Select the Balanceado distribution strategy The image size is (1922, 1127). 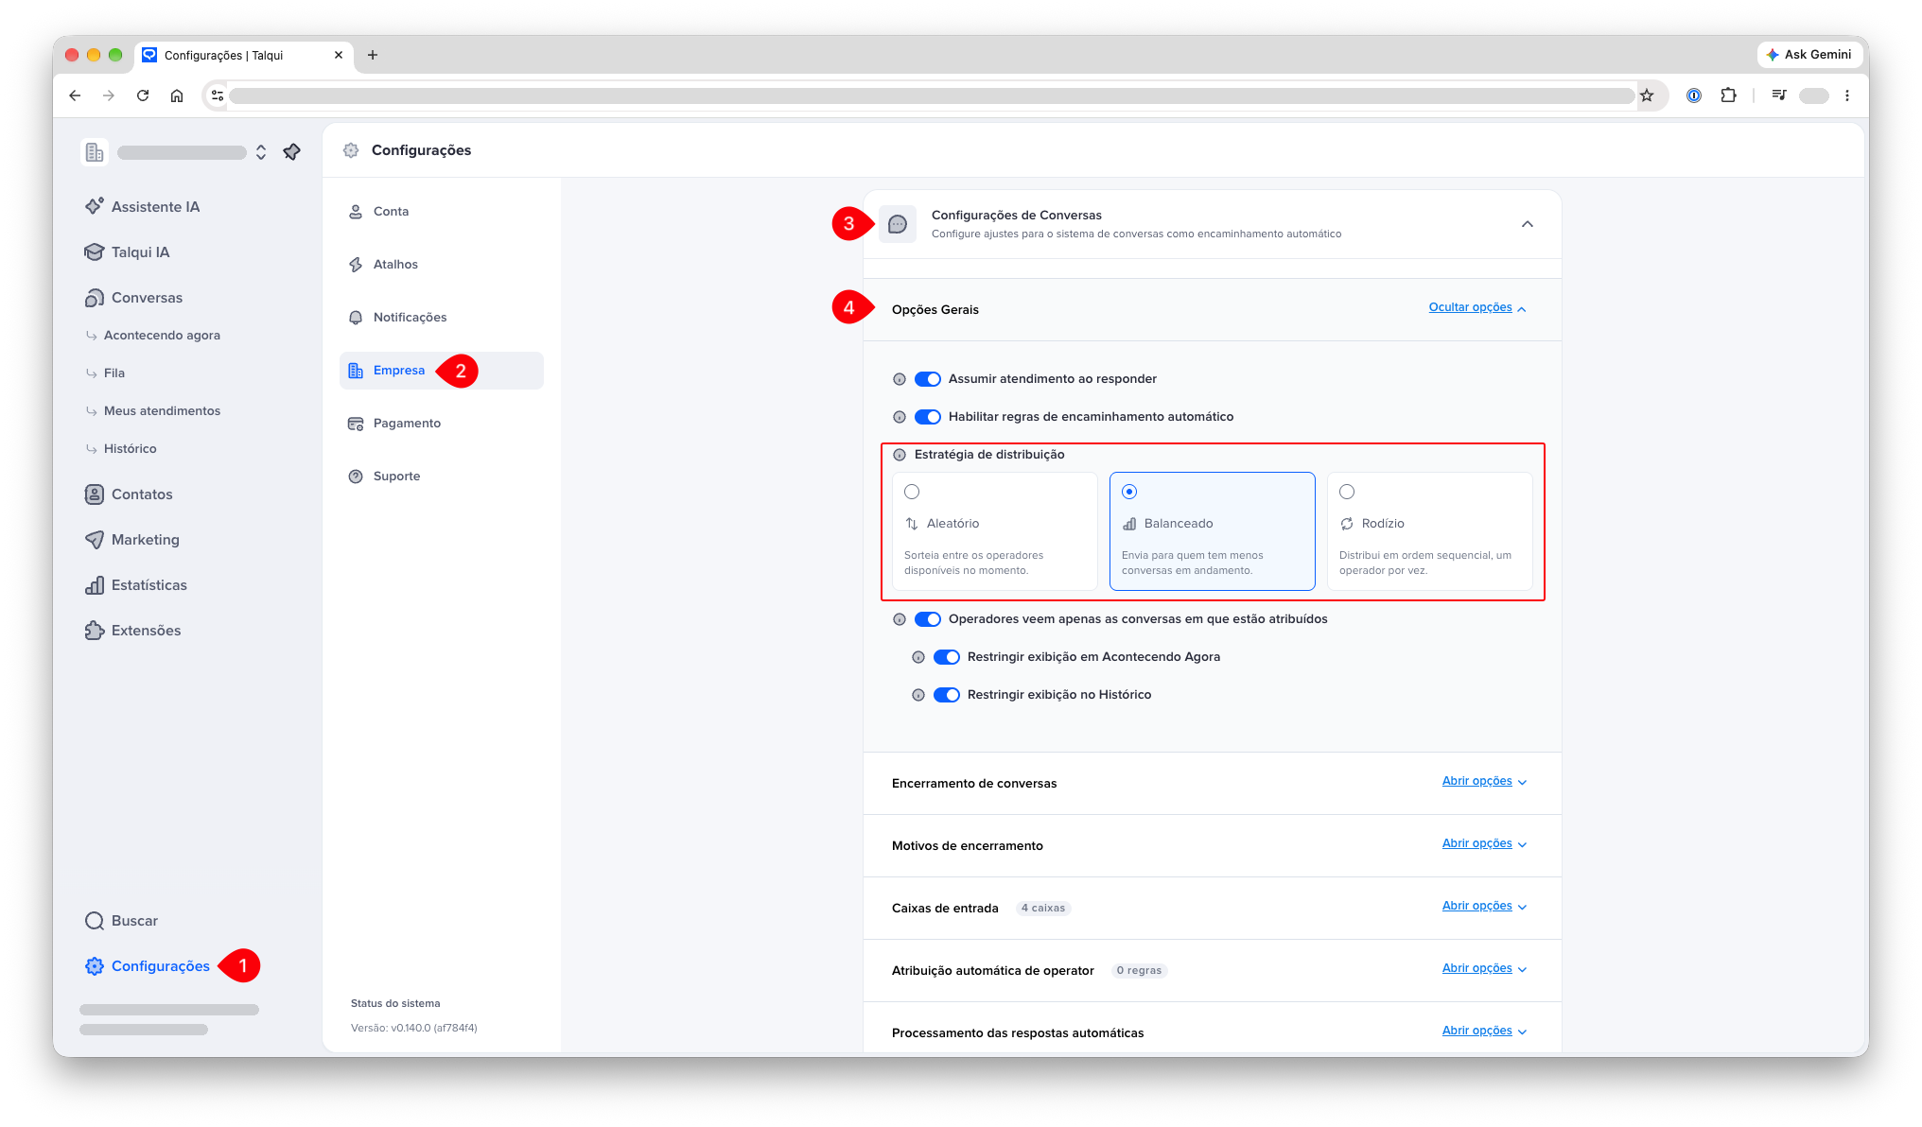[1213, 531]
